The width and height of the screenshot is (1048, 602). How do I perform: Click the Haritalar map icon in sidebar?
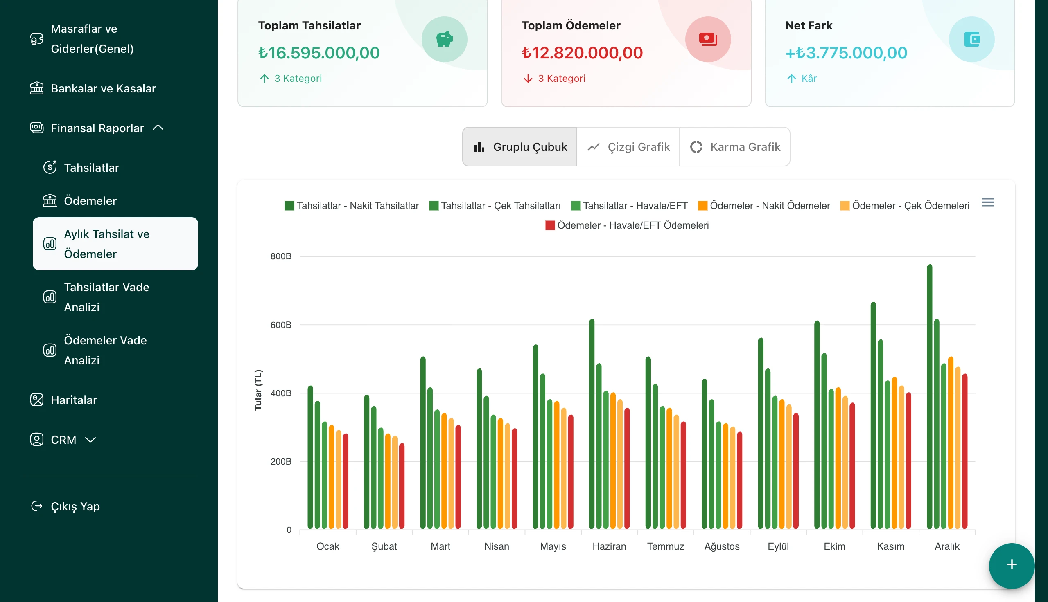click(x=37, y=400)
